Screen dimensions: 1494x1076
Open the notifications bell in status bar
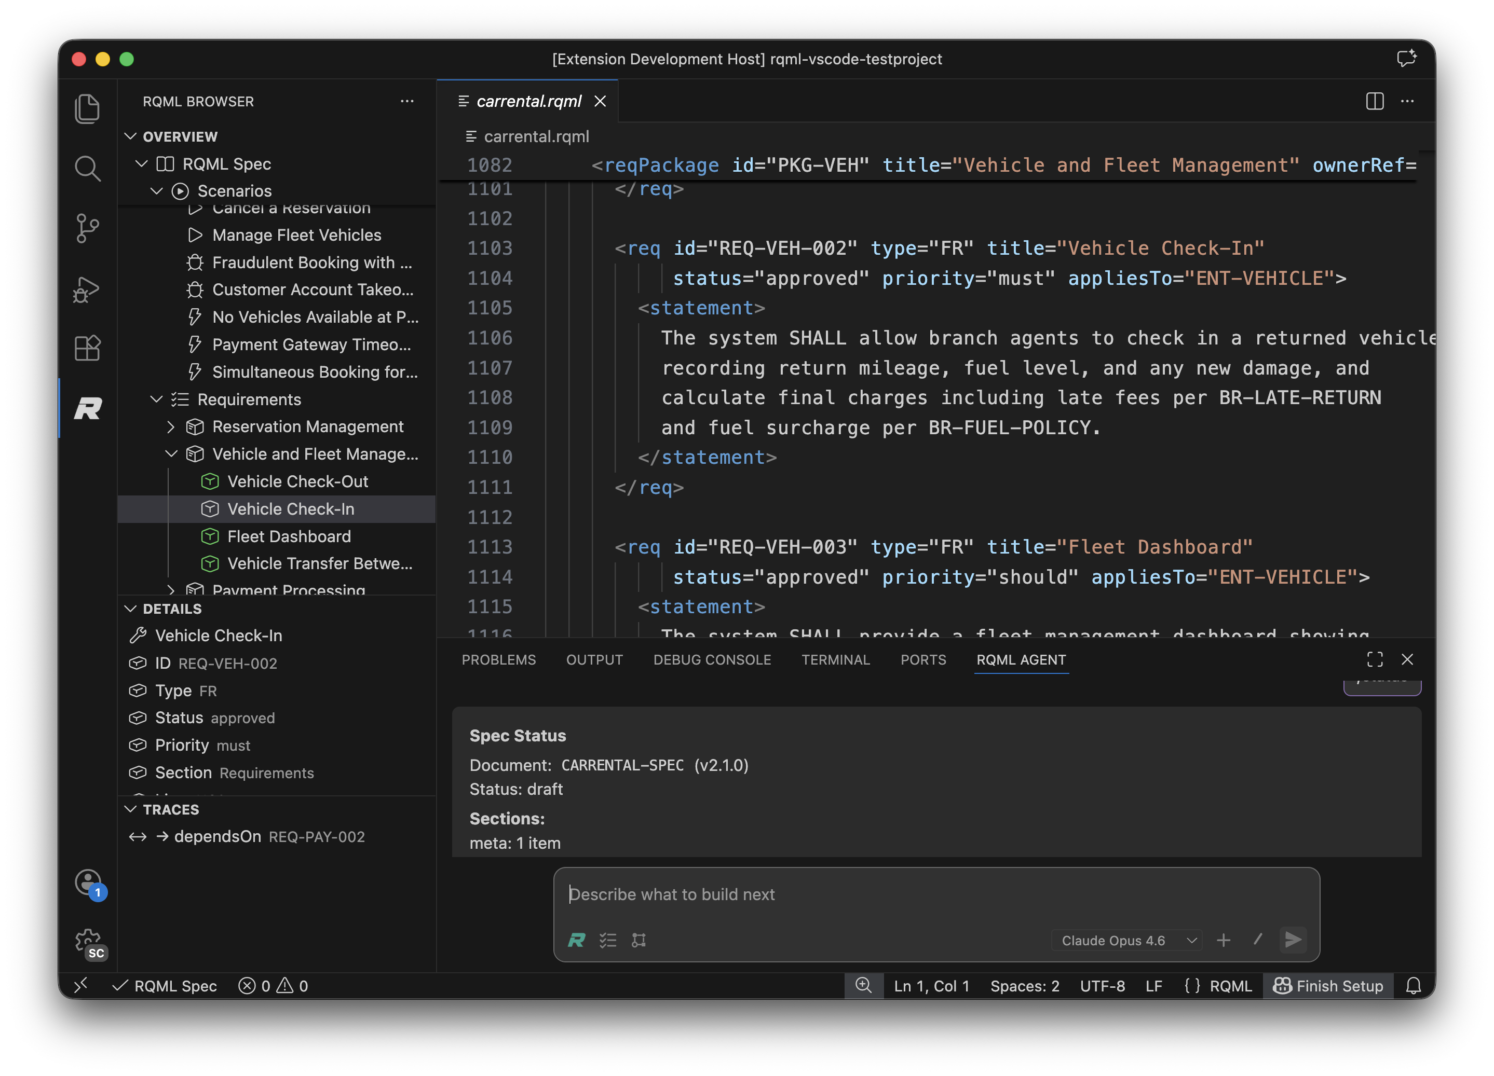tap(1414, 986)
